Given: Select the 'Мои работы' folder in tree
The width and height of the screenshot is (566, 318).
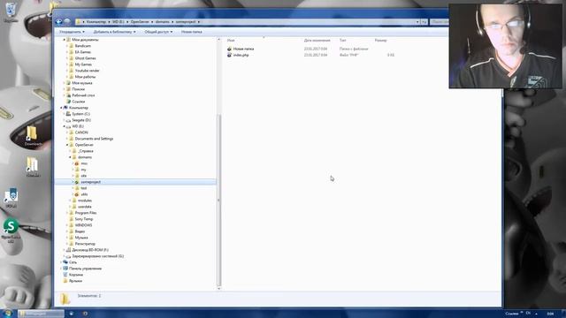Looking at the screenshot, I should (85, 77).
